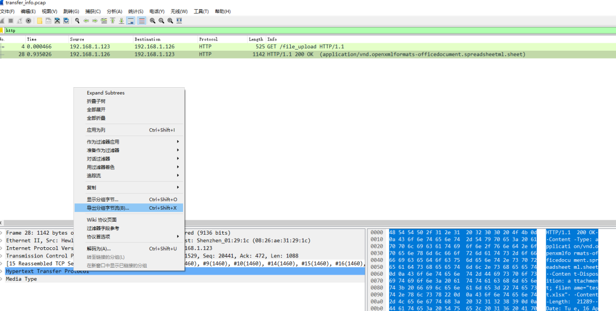Open the 作为过滤器应用 submenu

[x=103, y=141]
